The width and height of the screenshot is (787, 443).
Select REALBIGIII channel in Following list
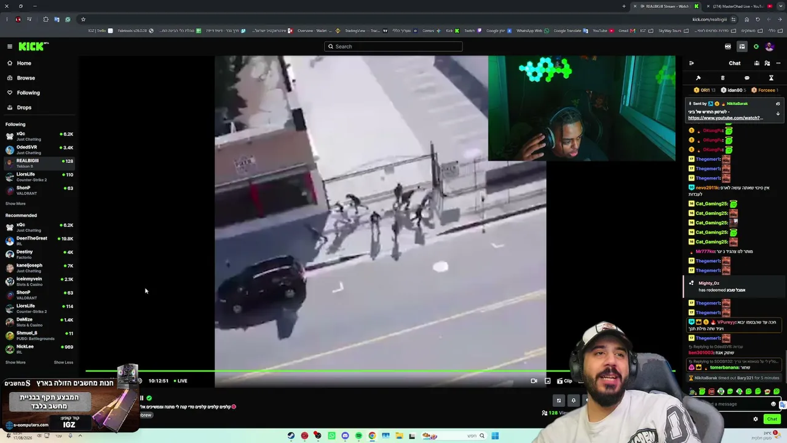point(39,163)
